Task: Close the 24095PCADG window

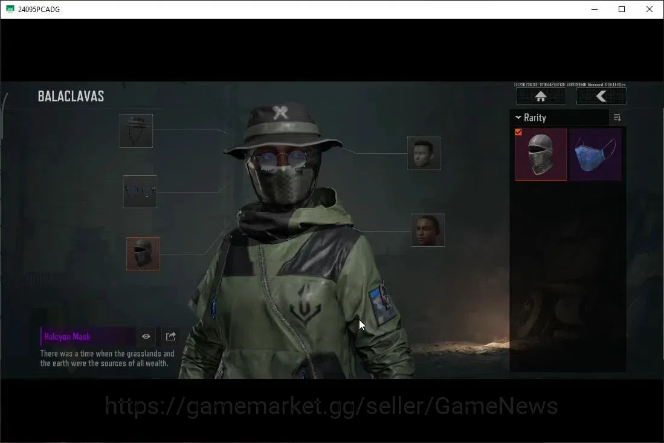Action: pyautogui.click(x=649, y=9)
